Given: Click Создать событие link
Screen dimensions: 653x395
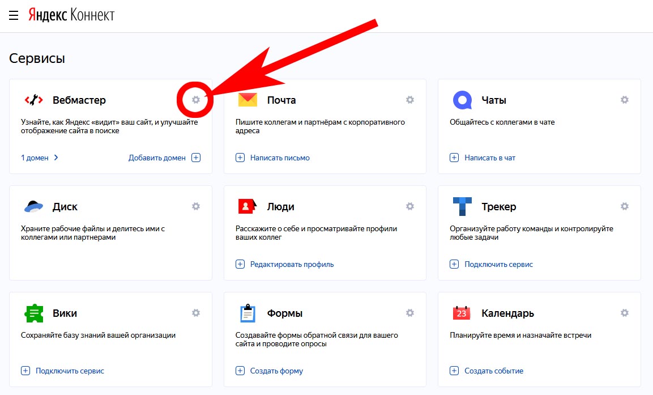Looking at the screenshot, I should tap(494, 371).
